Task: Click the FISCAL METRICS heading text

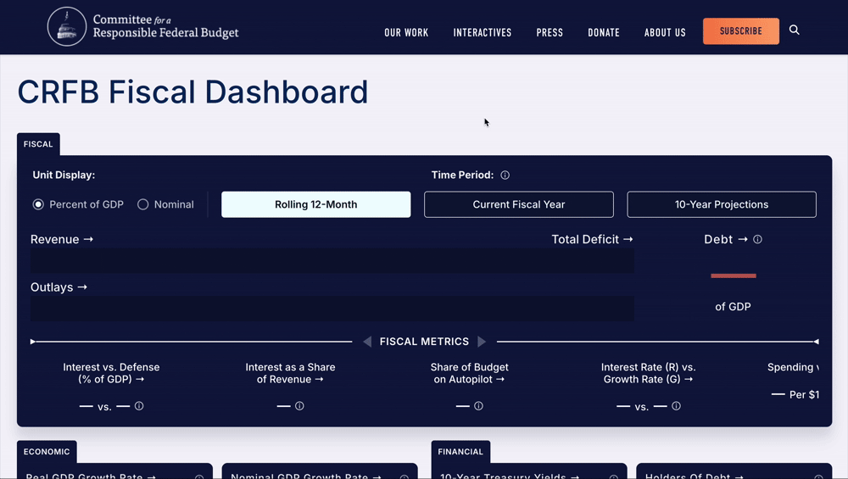Action: 424,342
